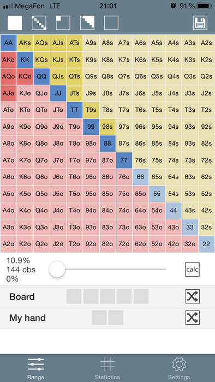Viewport: 215px width, 382px height.
Task: Select the upper triangle suited hands icon
Action: 87,23
